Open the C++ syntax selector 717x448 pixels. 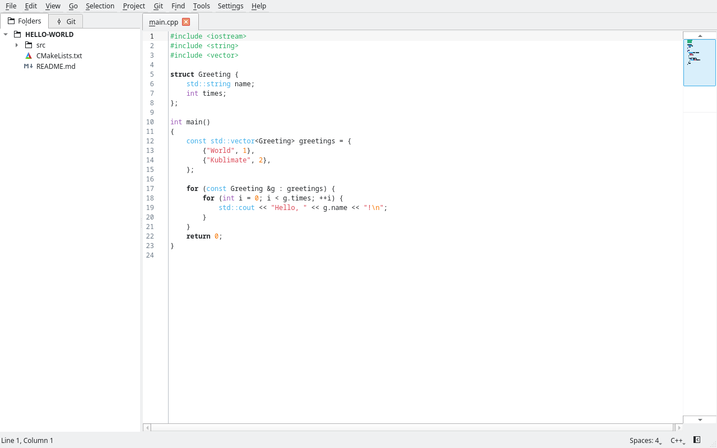point(678,441)
